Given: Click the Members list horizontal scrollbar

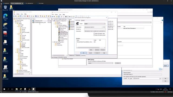Looking at the screenshot, I should tap(91, 48).
